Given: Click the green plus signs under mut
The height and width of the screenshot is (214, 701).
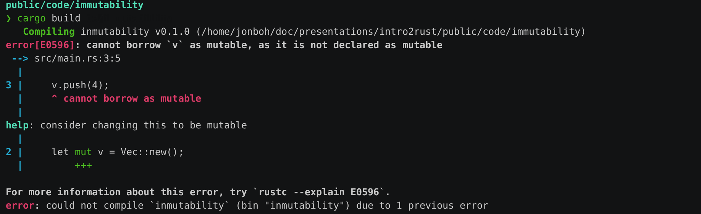Looking at the screenshot, I should (83, 165).
